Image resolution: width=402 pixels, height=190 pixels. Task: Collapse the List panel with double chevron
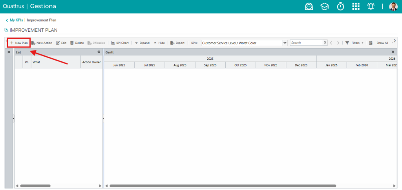99,52
